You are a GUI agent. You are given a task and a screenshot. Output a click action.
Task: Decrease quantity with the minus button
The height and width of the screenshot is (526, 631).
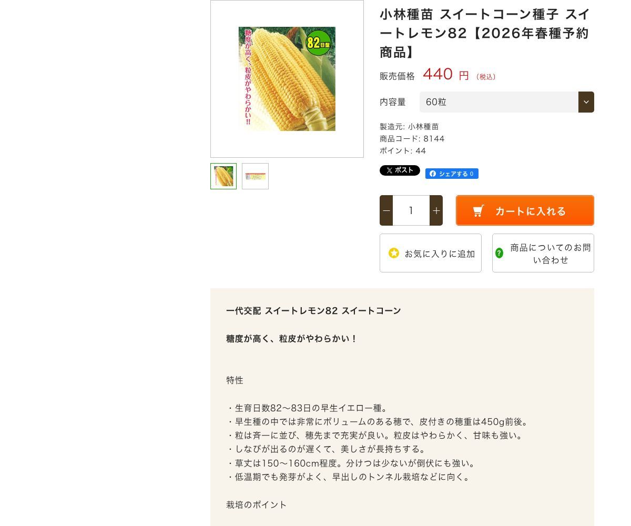386,210
